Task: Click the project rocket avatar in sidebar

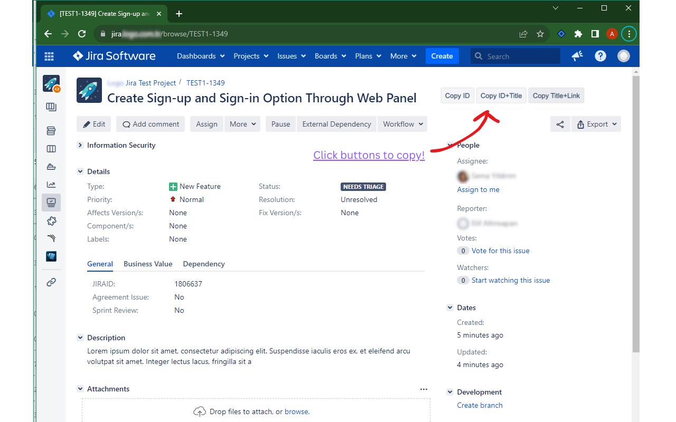Action: (x=51, y=84)
